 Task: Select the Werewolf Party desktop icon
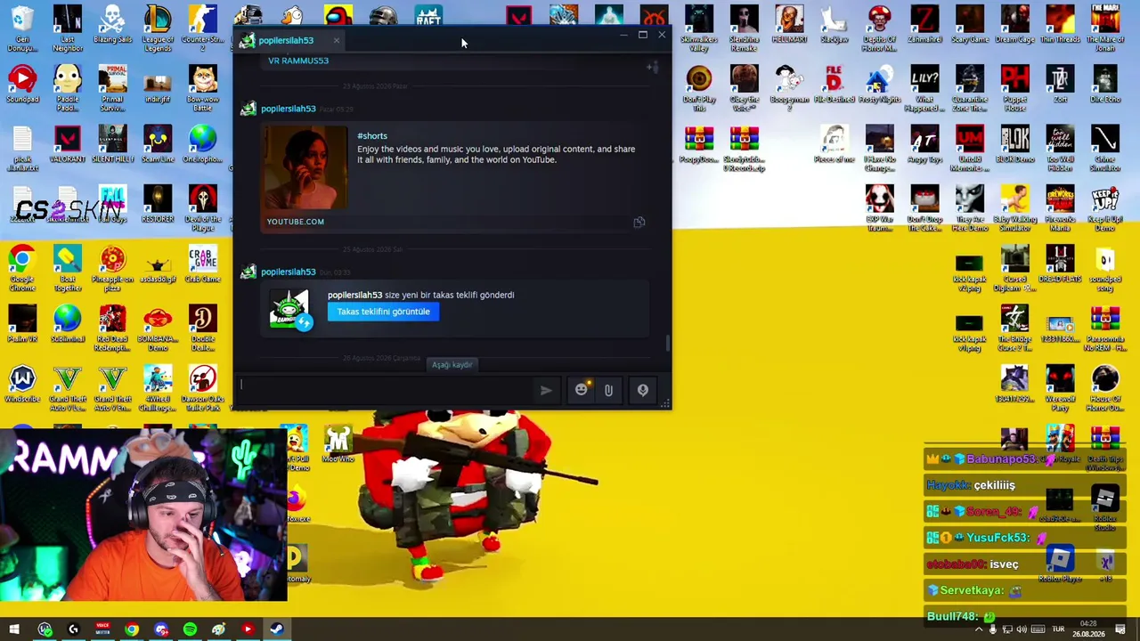point(1060,389)
